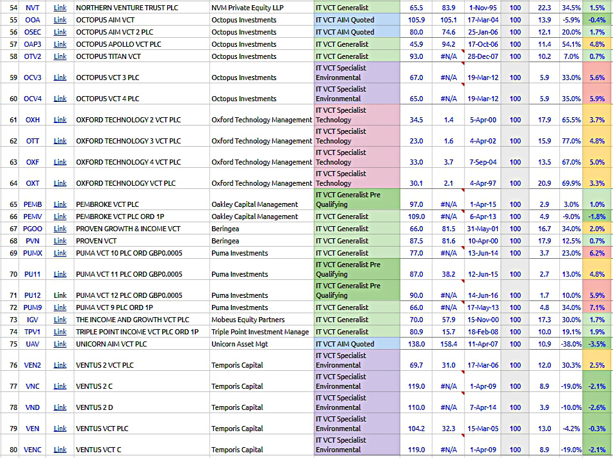Select ticker cell PUMX
This screenshot has width=613, height=458.
pyautogui.click(x=33, y=252)
